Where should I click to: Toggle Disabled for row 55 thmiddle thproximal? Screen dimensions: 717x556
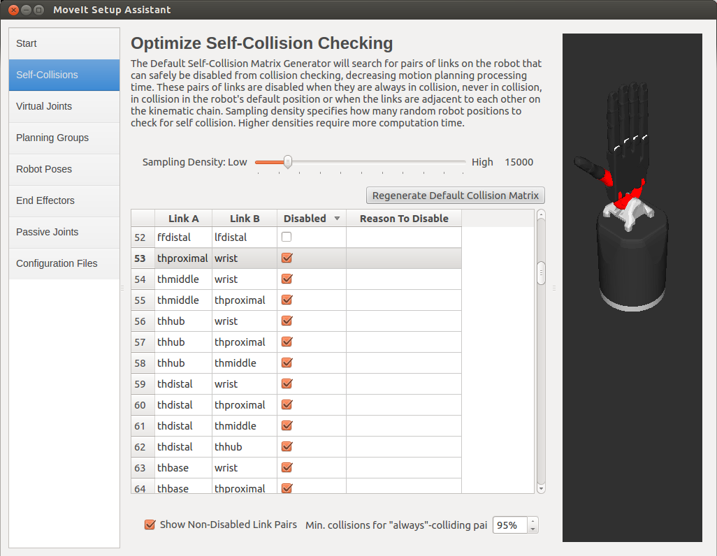pos(287,300)
